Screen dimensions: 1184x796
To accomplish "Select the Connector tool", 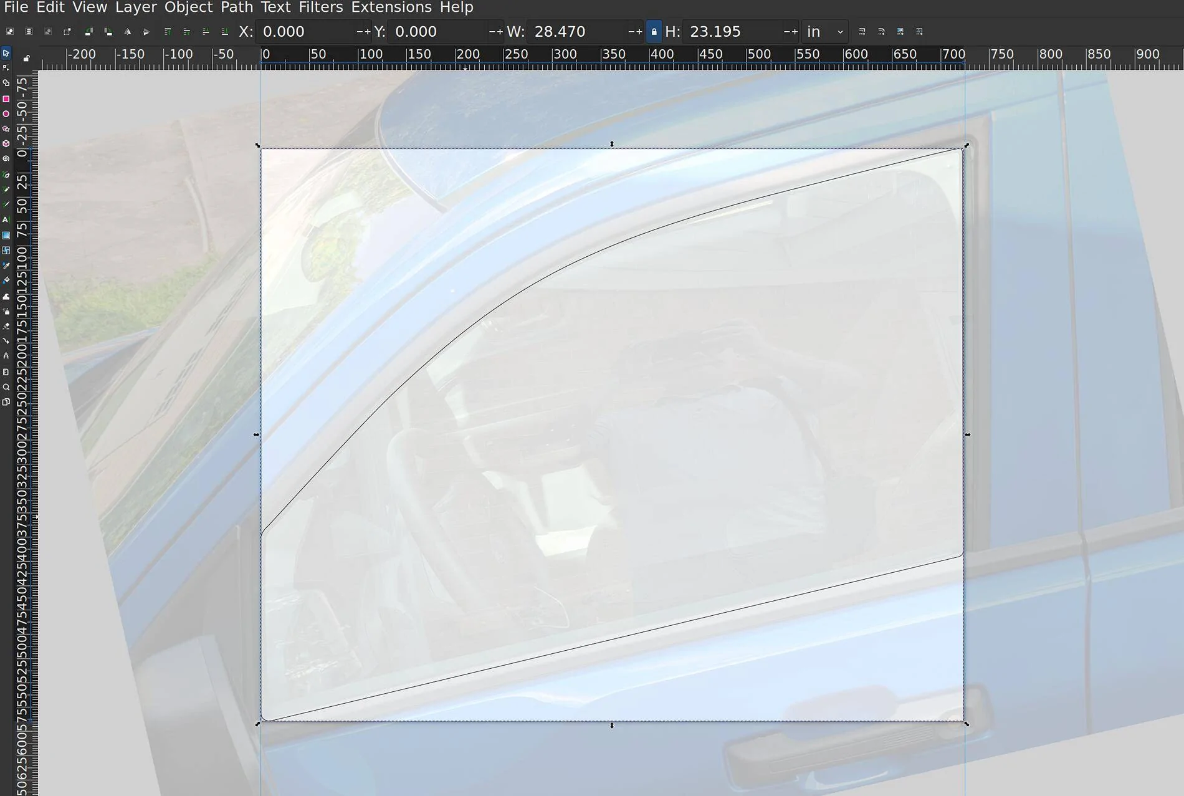I will point(6,341).
